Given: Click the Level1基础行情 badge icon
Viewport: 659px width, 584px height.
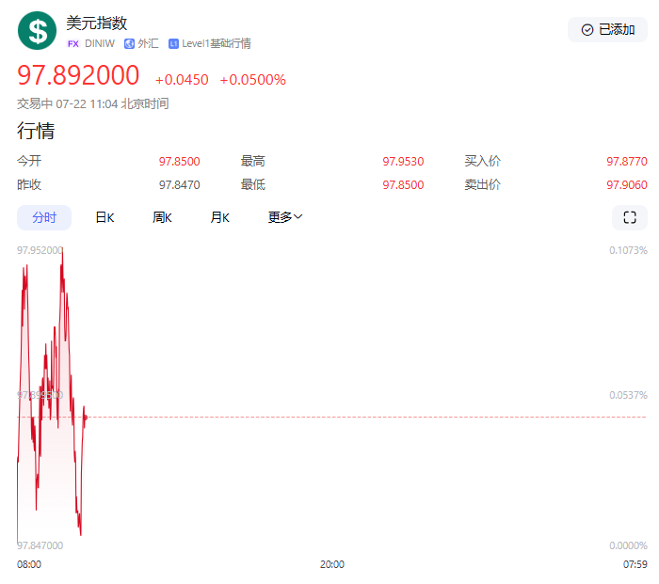Looking at the screenshot, I should tap(173, 43).
